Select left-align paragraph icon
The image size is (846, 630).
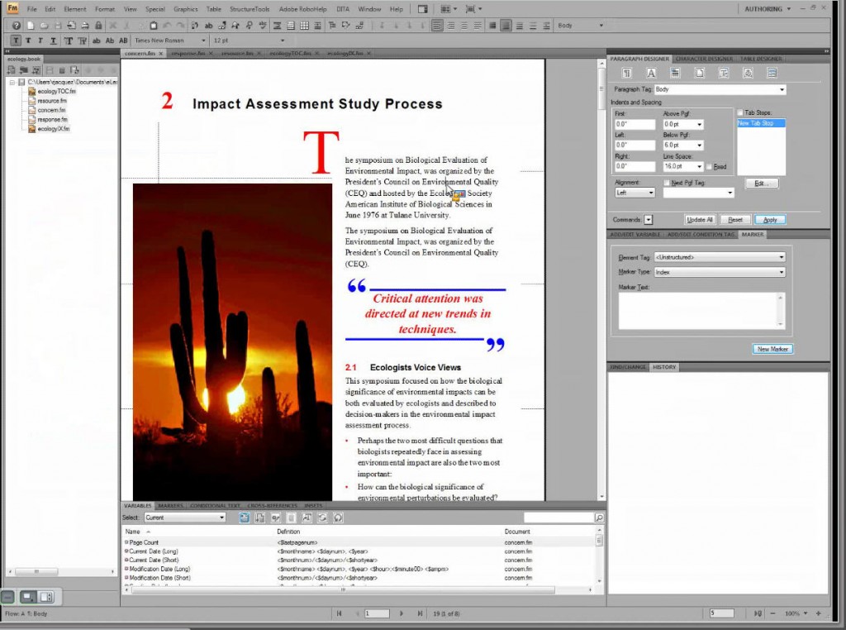(x=437, y=26)
